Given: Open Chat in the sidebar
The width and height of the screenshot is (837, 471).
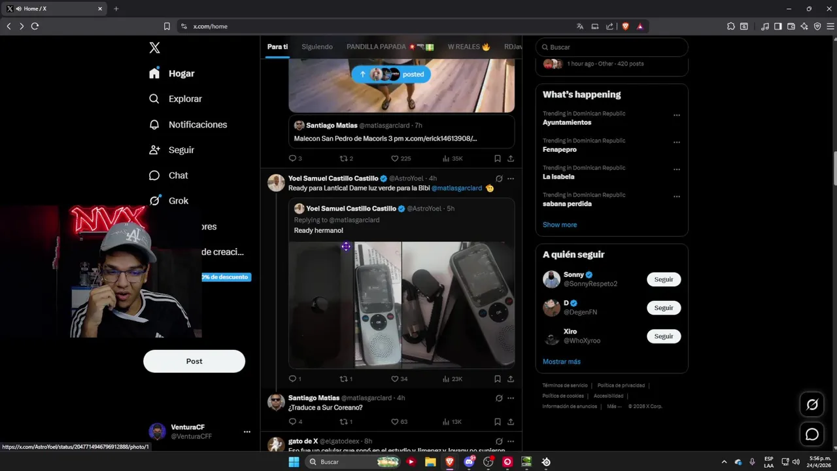Looking at the screenshot, I should tap(169, 175).
